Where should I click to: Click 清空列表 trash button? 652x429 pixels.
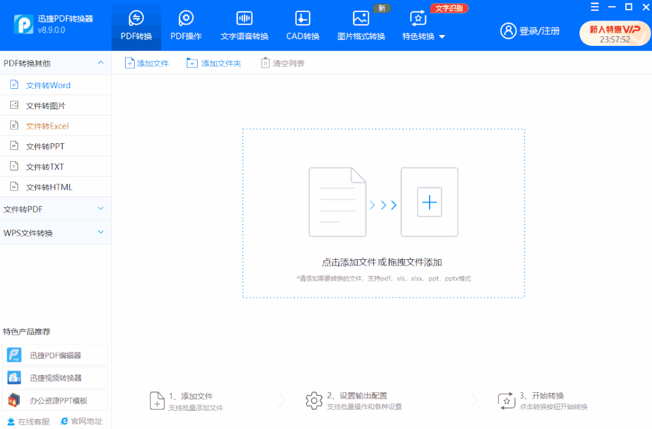point(283,63)
